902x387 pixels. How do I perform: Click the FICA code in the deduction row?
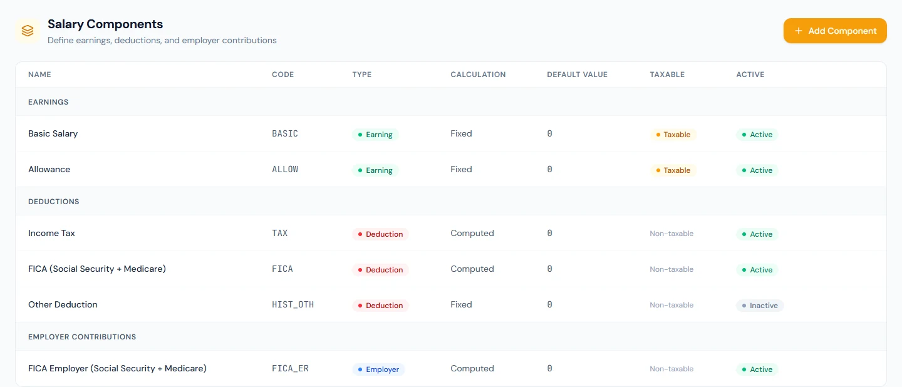[x=283, y=269]
